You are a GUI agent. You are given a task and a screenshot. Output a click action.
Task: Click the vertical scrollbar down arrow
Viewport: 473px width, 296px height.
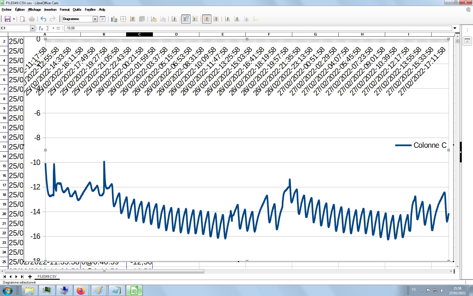coord(458,266)
